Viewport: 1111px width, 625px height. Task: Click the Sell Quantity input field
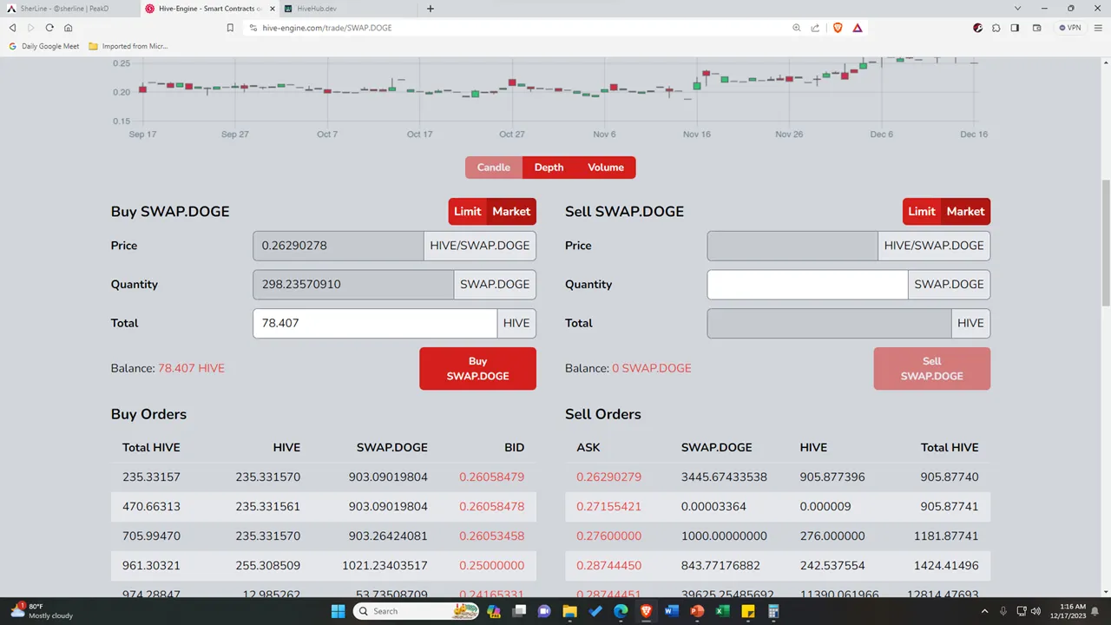807,284
